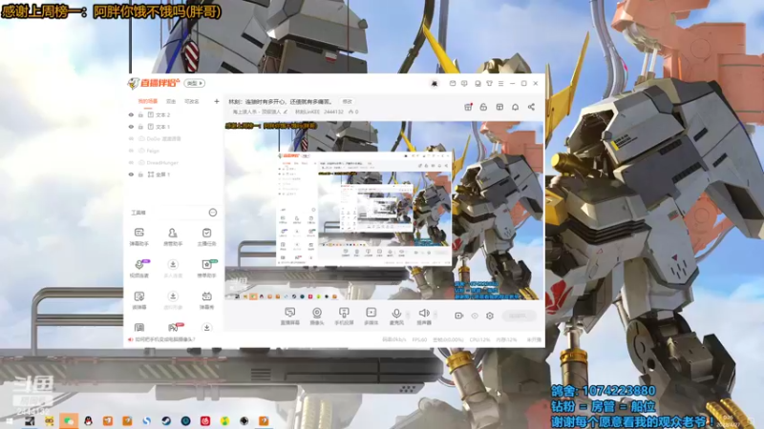Open the Steam icon in the taskbar
Viewport: 764px width, 429px height.
[166, 420]
